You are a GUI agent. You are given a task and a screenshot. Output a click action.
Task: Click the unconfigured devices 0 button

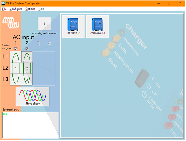[45, 24]
